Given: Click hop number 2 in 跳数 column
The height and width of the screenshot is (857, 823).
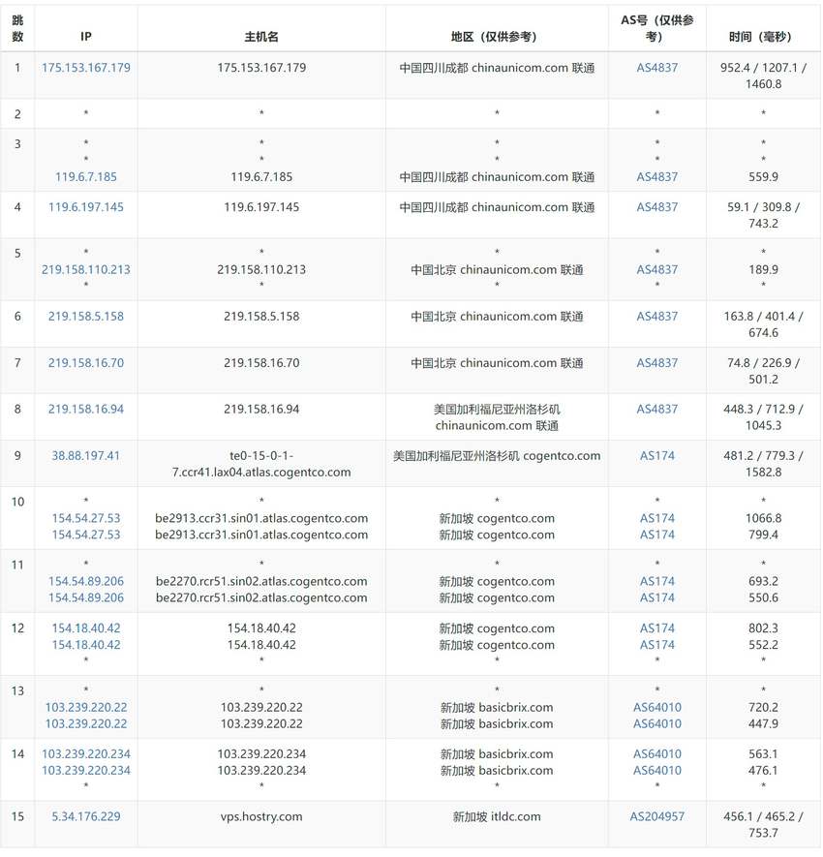Looking at the screenshot, I should coord(17,113).
